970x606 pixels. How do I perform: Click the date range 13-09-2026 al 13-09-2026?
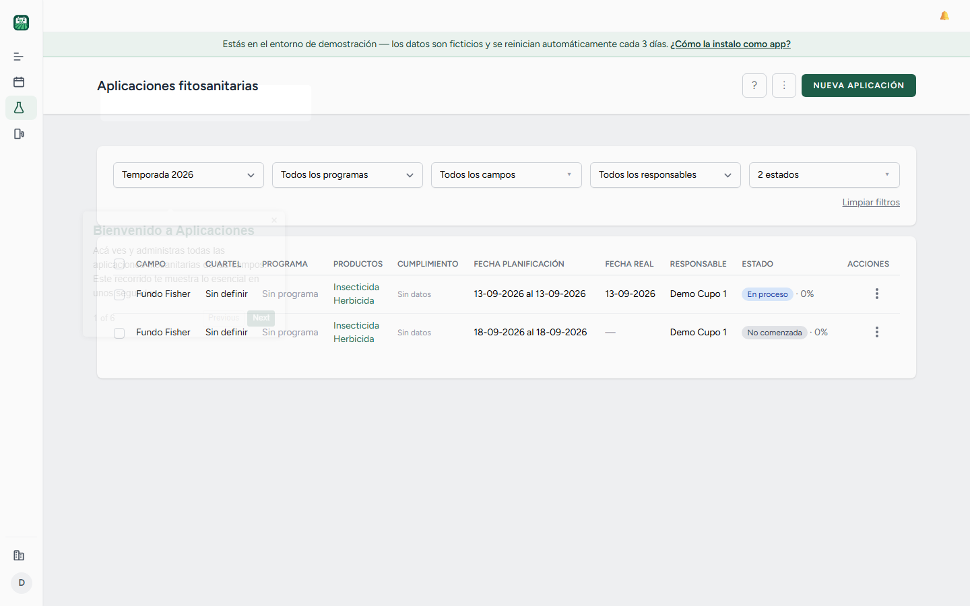529,294
